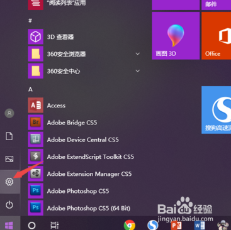Open Word from the taskbar
This screenshot has width=231, height=230.
[x=200, y=226]
